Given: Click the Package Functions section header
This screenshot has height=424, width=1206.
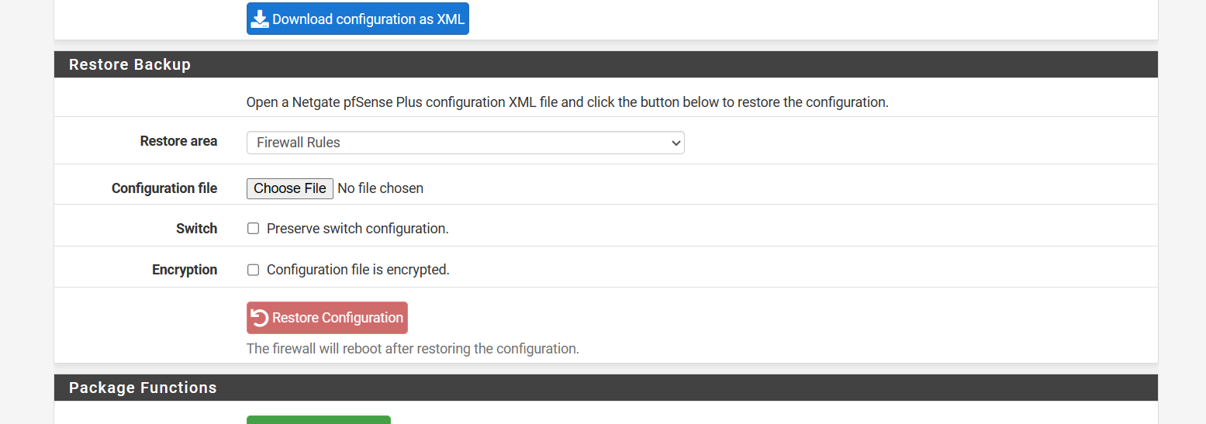Looking at the screenshot, I should pos(143,388).
